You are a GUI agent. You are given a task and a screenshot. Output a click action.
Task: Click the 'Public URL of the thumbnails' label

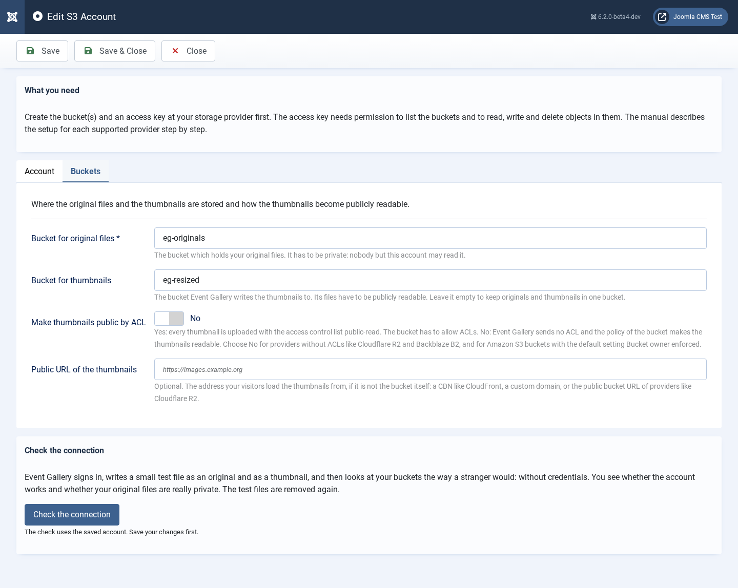point(84,369)
